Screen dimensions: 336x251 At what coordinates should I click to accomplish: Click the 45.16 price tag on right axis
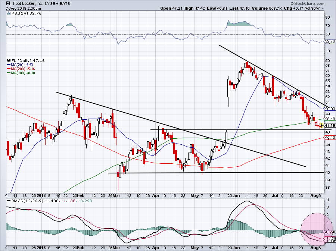330,137
